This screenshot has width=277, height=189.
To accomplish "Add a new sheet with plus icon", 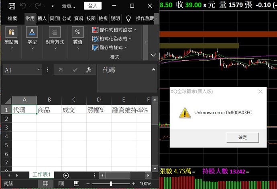I will [x=66, y=175].
